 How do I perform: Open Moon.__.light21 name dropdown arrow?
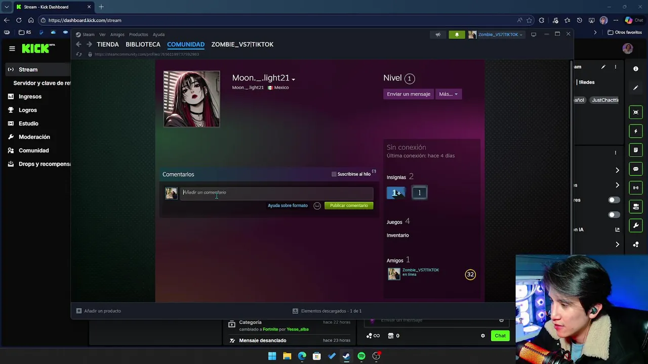point(293,79)
